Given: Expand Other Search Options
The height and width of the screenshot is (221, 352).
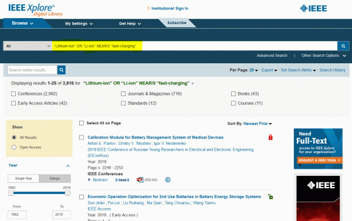Looking at the screenshot, I should [323, 56].
